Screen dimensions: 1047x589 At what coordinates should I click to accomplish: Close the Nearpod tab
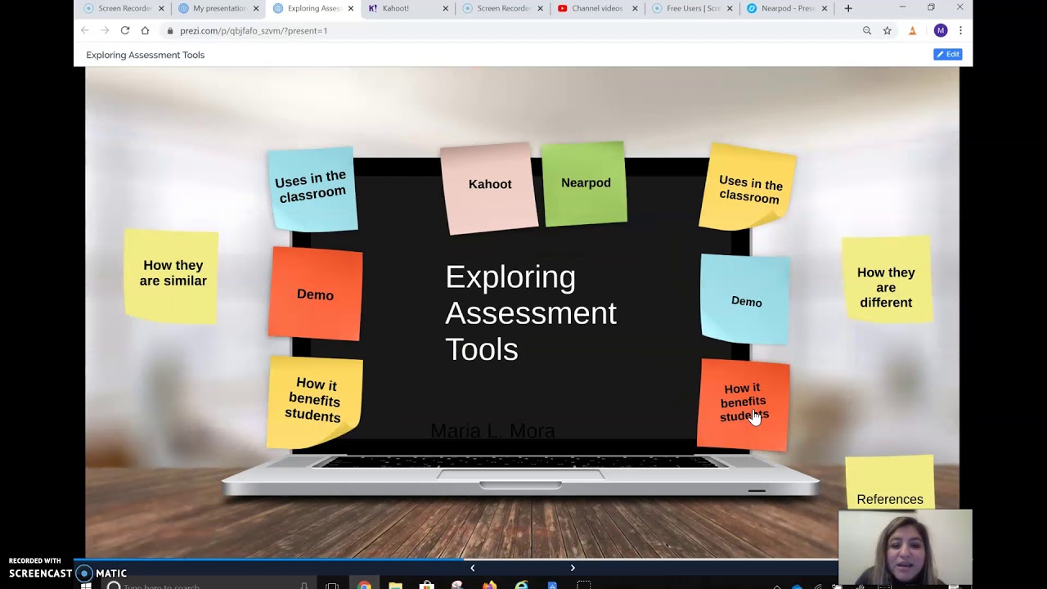(825, 8)
